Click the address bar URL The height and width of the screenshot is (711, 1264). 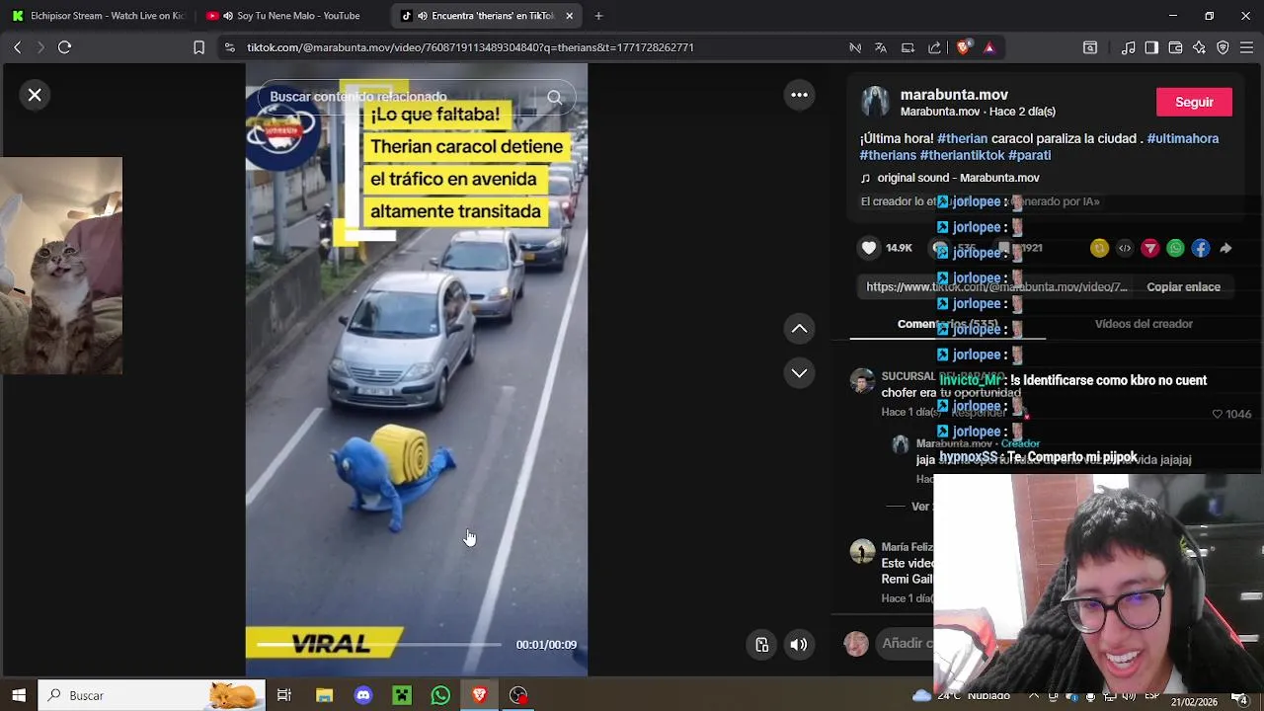[x=470, y=47]
